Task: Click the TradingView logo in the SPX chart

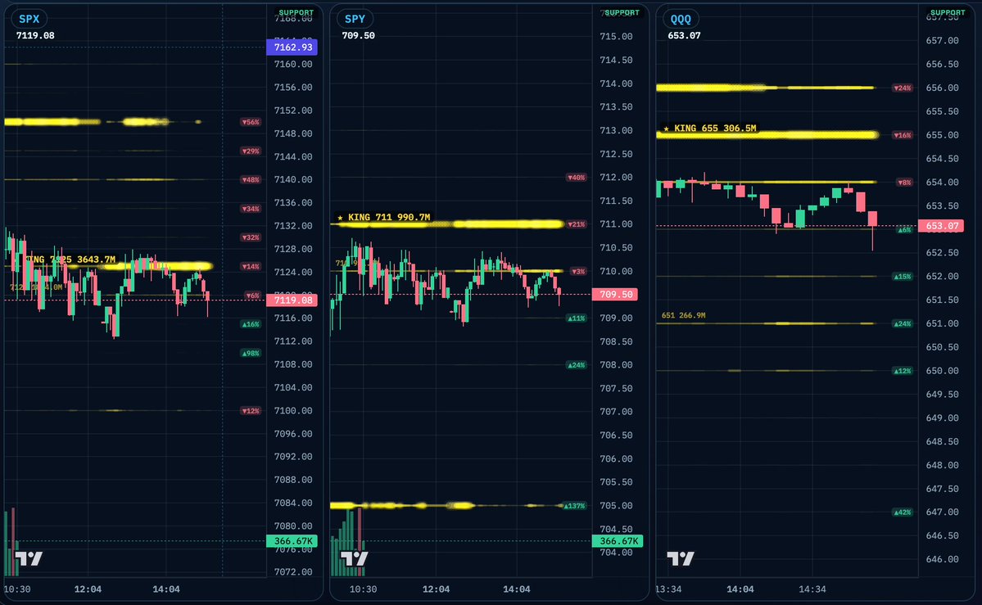Action: [29, 558]
